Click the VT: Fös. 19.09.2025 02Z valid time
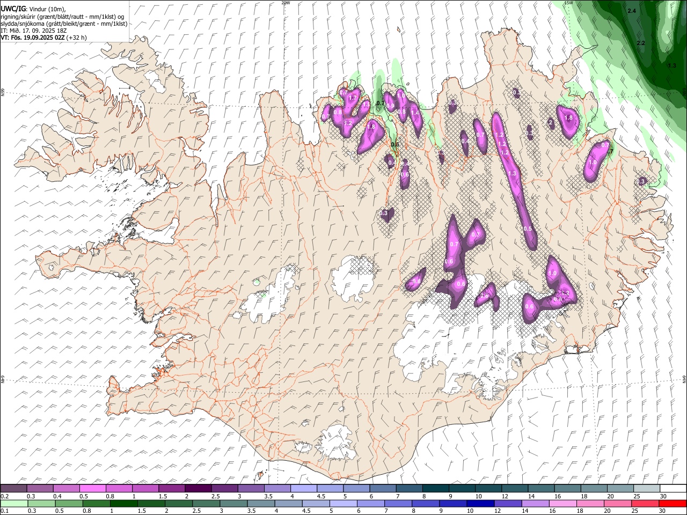This screenshot has width=687, height=515. 33,38
